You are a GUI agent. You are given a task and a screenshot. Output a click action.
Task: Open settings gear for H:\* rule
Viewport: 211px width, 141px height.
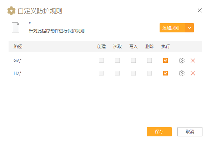[181, 73]
